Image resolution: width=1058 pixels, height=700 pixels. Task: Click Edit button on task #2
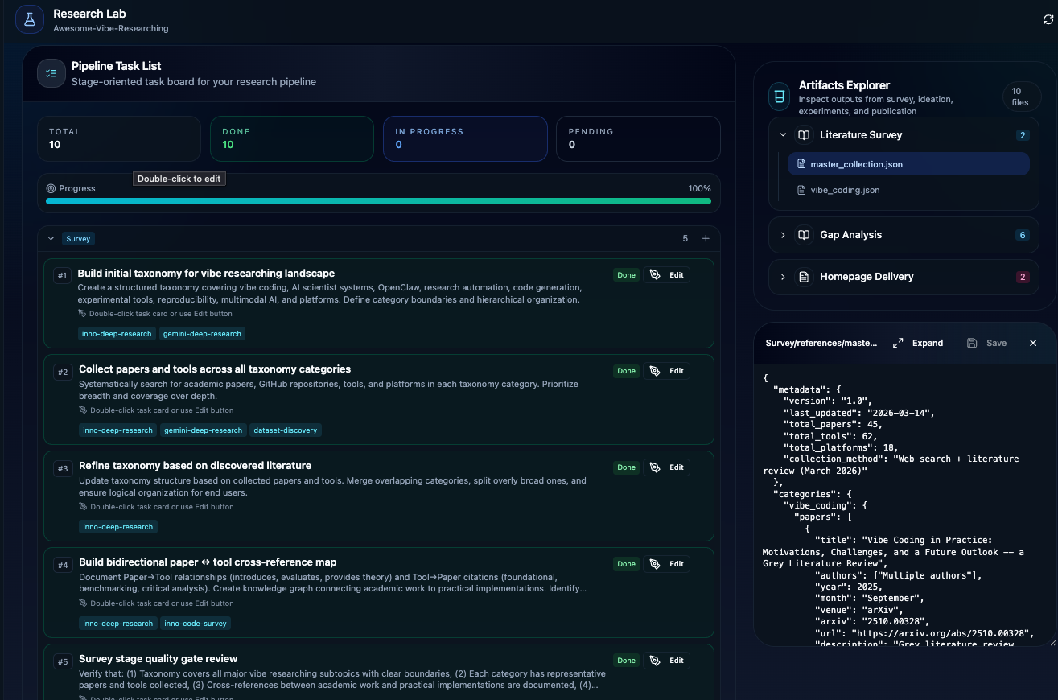pyautogui.click(x=667, y=371)
